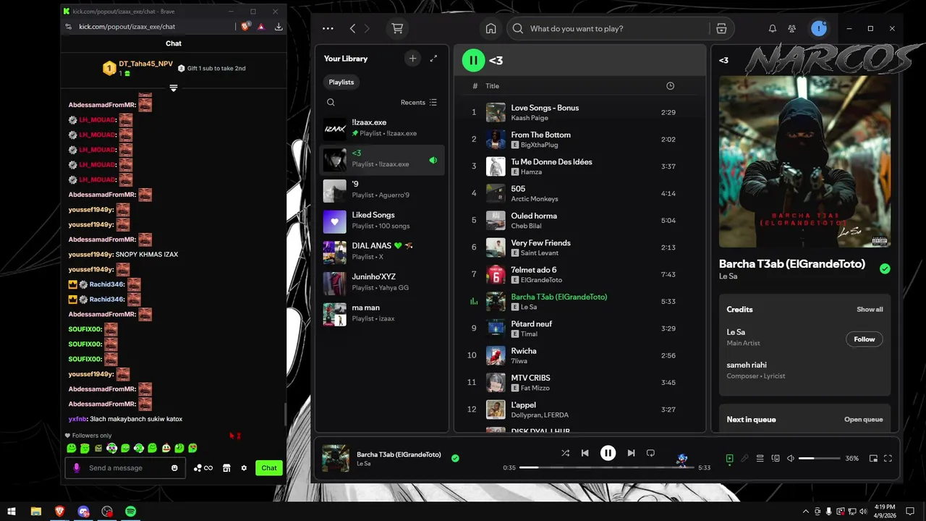Send message with green Chat button
Viewport: 926px width, 521px height.
click(x=269, y=467)
